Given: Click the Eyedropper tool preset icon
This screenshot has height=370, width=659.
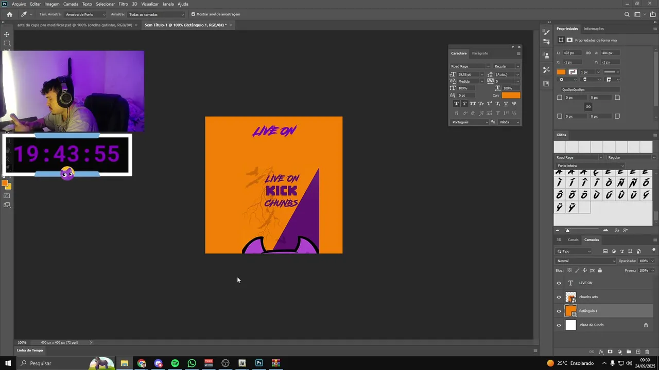Looking at the screenshot, I should [x=24, y=14].
